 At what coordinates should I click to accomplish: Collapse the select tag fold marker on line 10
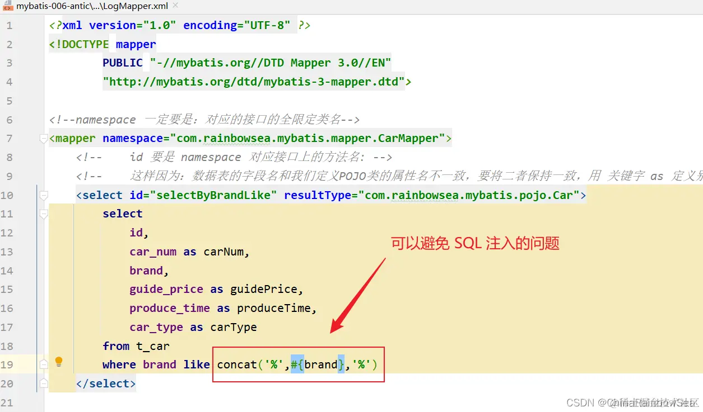click(x=44, y=196)
